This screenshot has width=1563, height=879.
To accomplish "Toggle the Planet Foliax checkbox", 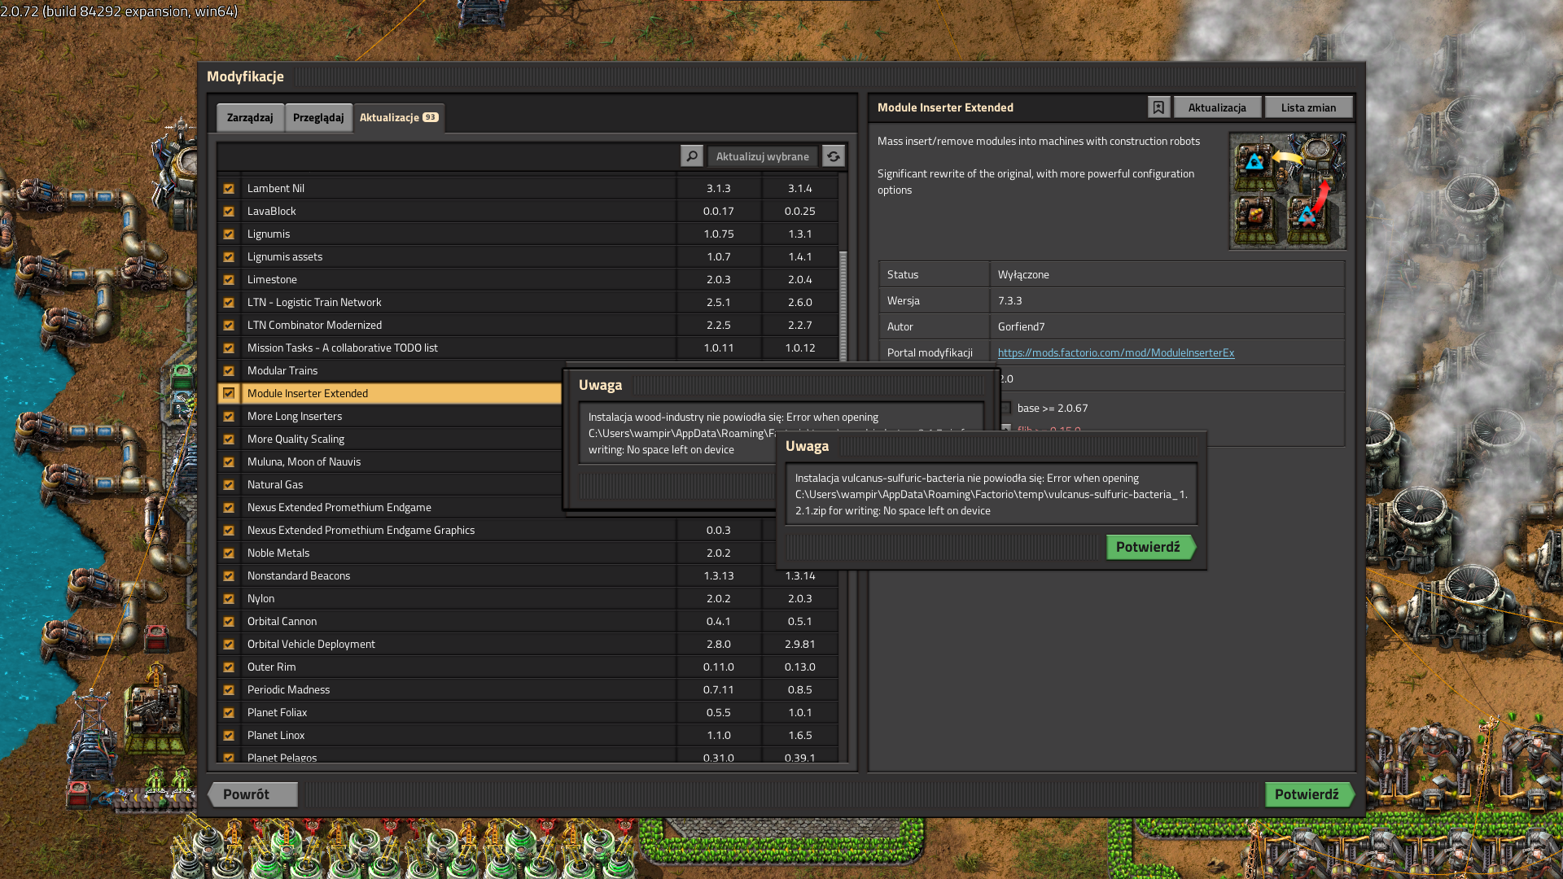I will pos(229,712).
